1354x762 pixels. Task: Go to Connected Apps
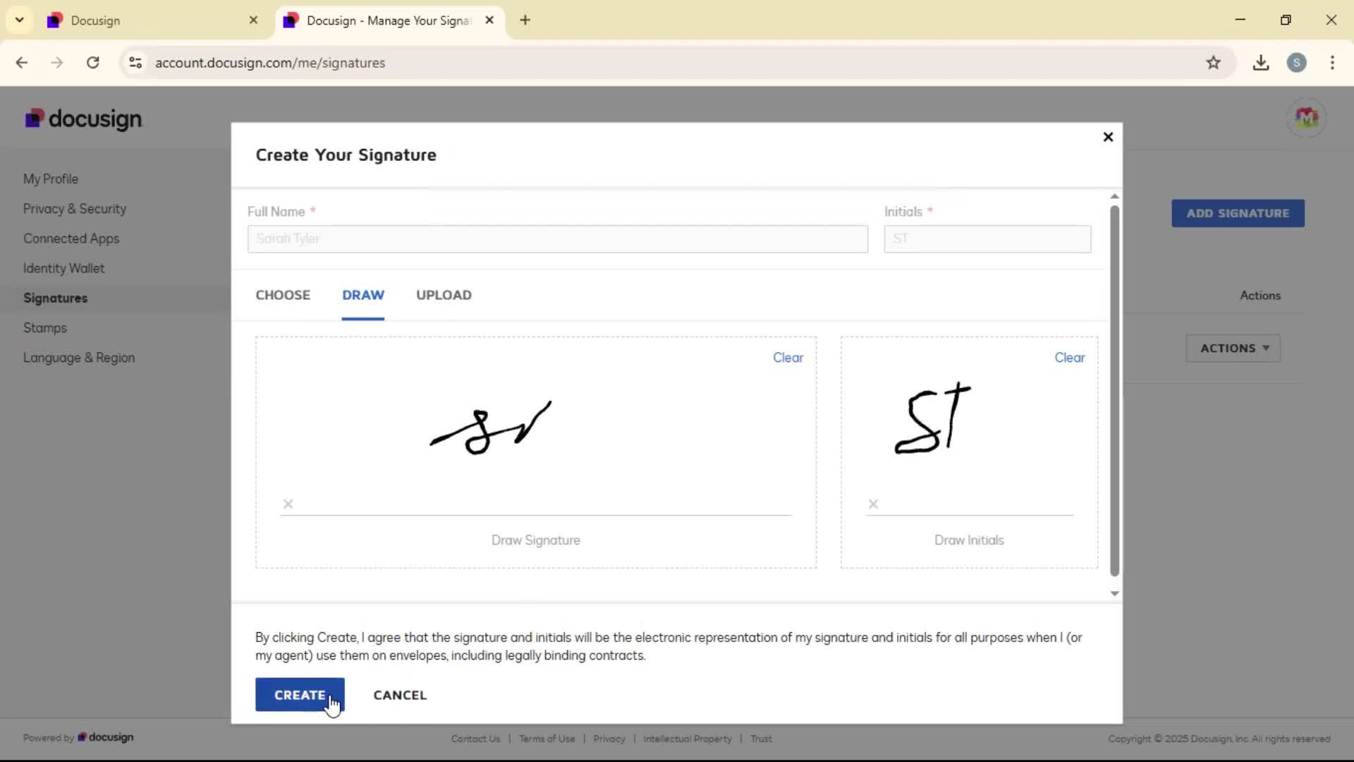[71, 238]
